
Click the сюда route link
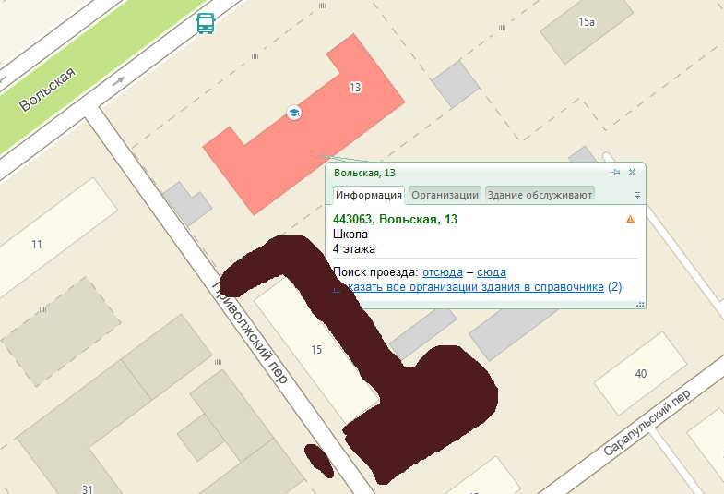click(x=491, y=272)
